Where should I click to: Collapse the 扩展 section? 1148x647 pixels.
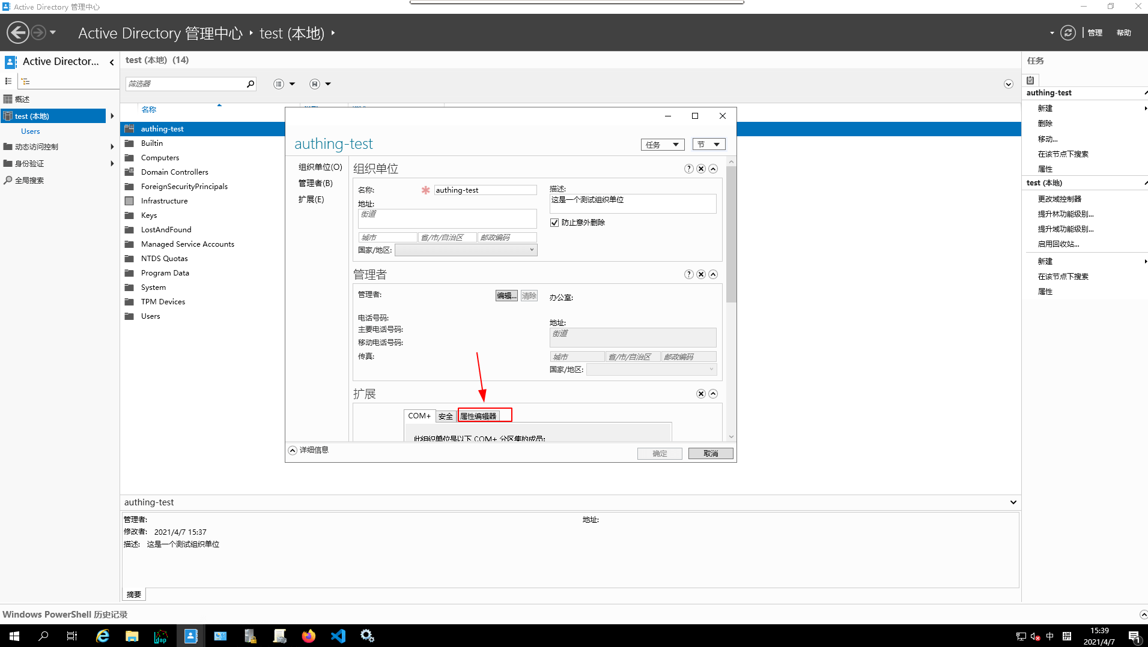click(713, 394)
